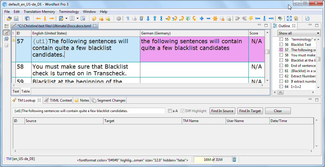Click the document preview icon with magnifier
Image resolution: width=325 pixels, height=167 pixels.
tap(27, 18)
